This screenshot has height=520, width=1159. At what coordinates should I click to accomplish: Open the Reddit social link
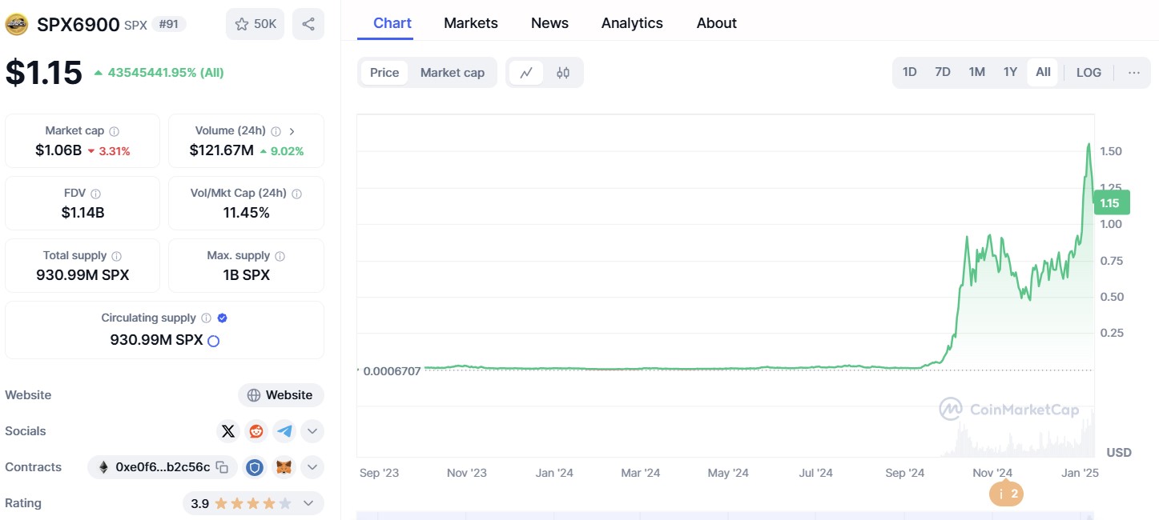click(x=256, y=431)
